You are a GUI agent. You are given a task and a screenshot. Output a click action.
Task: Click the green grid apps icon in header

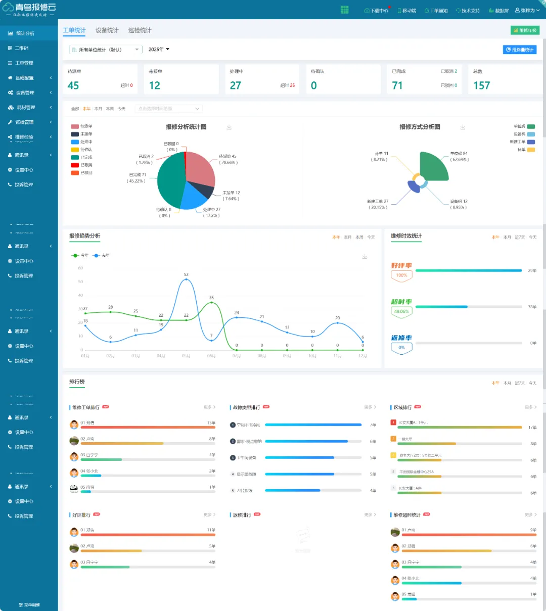click(x=345, y=10)
